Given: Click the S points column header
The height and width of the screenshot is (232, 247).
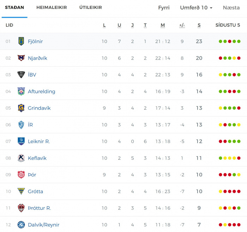Looking at the screenshot, I should click(x=199, y=25).
